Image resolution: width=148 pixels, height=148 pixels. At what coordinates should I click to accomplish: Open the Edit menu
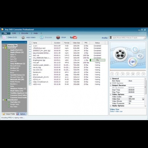tap(14, 33)
